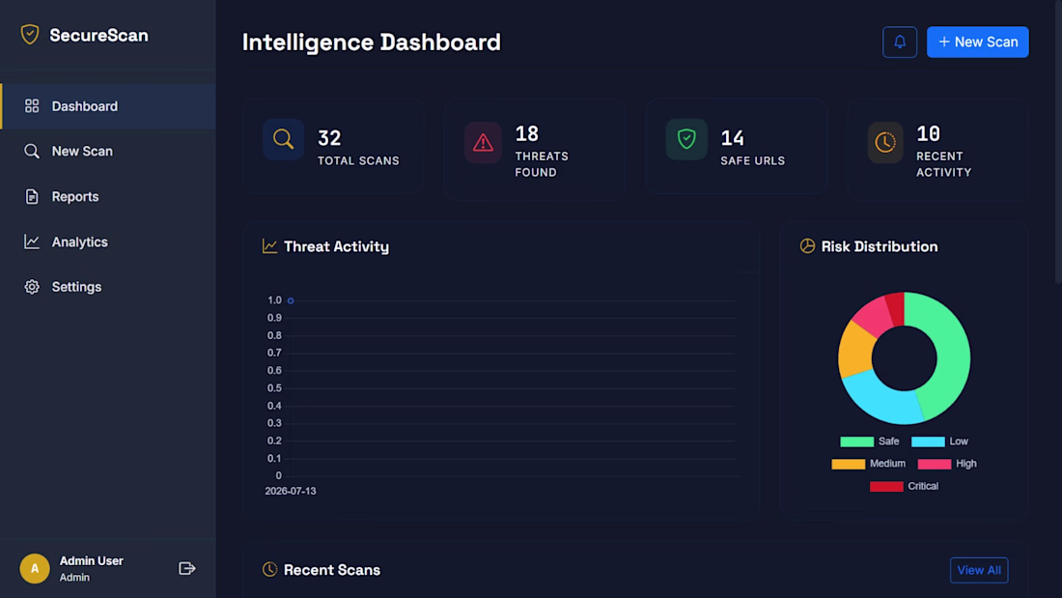Click the SecureScan shield logo icon
This screenshot has height=598, width=1062.
point(30,35)
